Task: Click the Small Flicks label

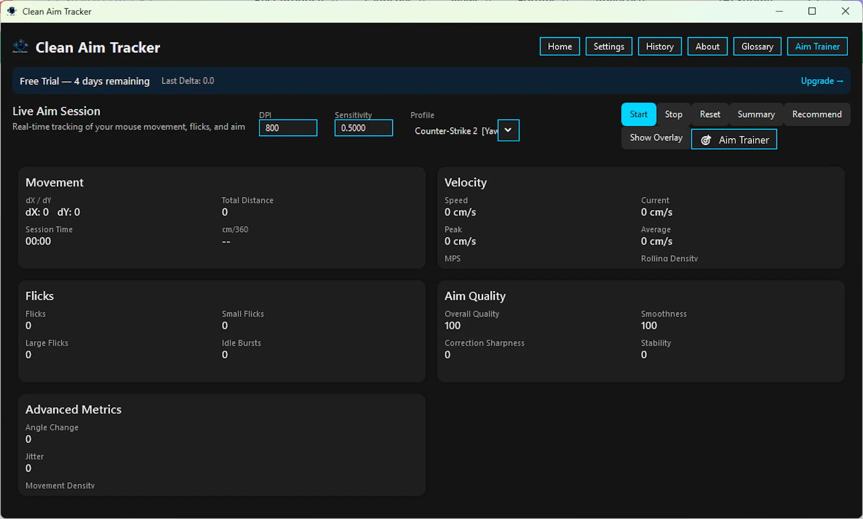Action: pyautogui.click(x=243, y=313)
